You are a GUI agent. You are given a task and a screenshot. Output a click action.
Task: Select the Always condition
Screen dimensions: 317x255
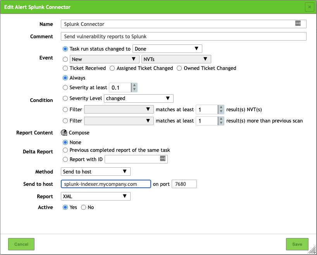pyautogui.click(x=65, y=78)
